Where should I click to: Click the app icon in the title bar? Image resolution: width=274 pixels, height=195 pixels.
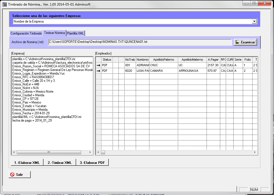coord(4,4)
